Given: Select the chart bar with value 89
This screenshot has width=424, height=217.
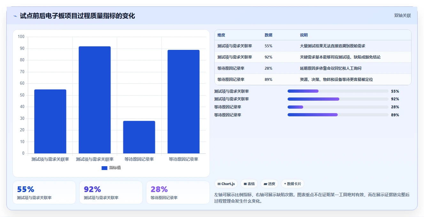Looking at the screenshot, I should [183, 102].
